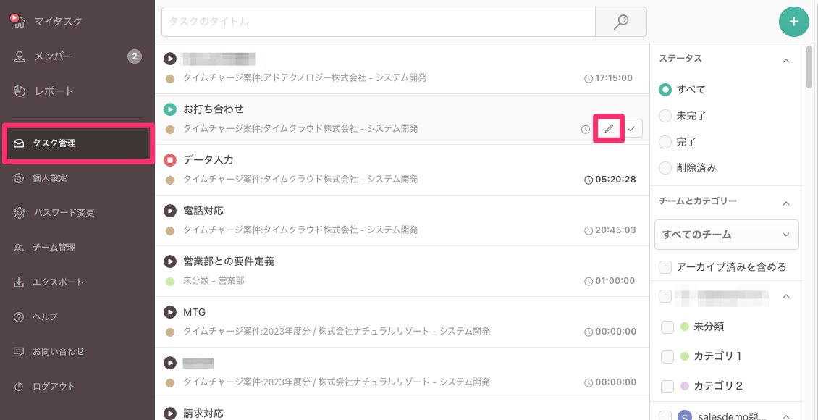Viewport: 818px width, 420px height.
Task: Enable アーカイブ済みを含める checkbox
Action: coord(665,267)
